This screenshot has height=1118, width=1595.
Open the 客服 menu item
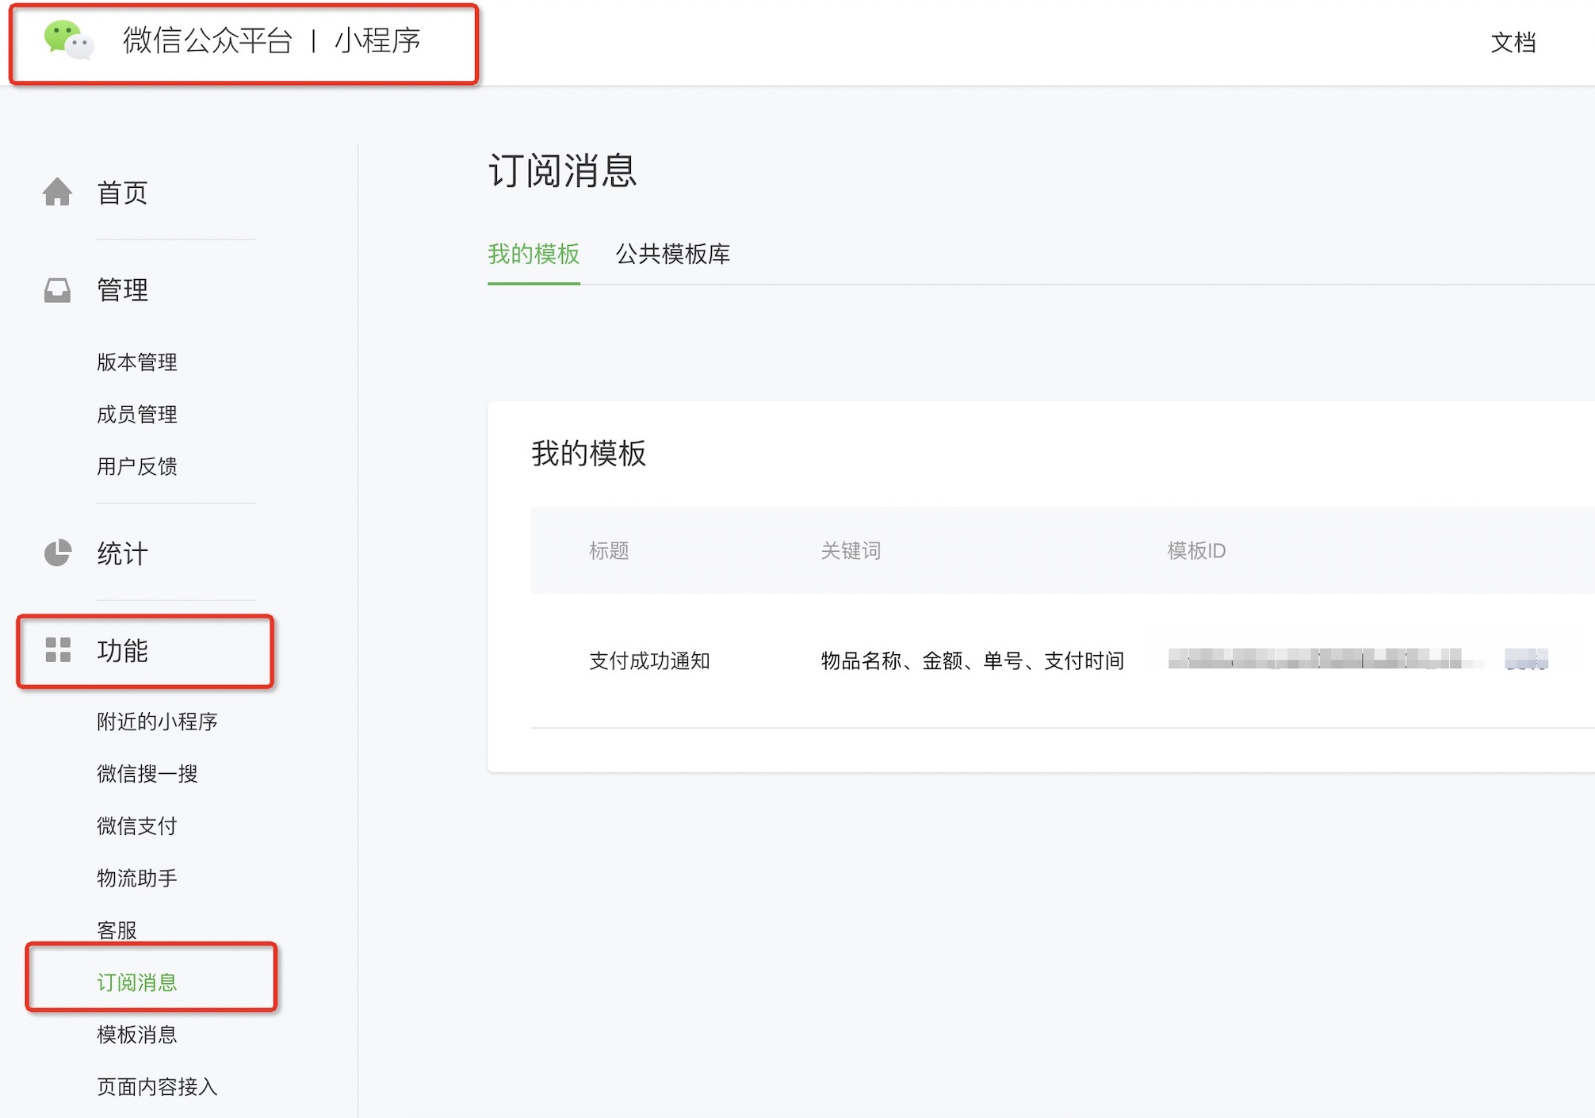click(117, 930)
